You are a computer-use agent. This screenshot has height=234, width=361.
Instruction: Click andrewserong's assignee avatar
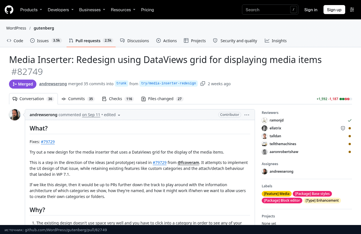265,172
